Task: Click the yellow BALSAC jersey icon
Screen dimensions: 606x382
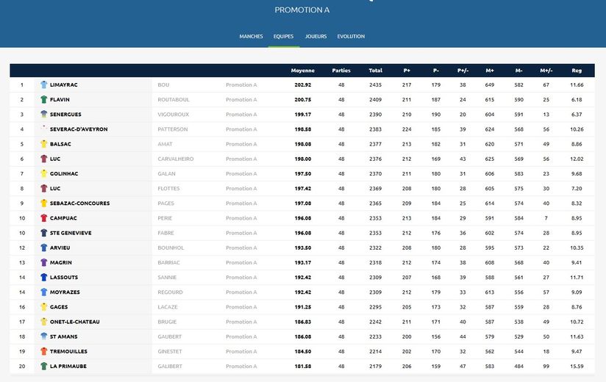Action: 44,144
